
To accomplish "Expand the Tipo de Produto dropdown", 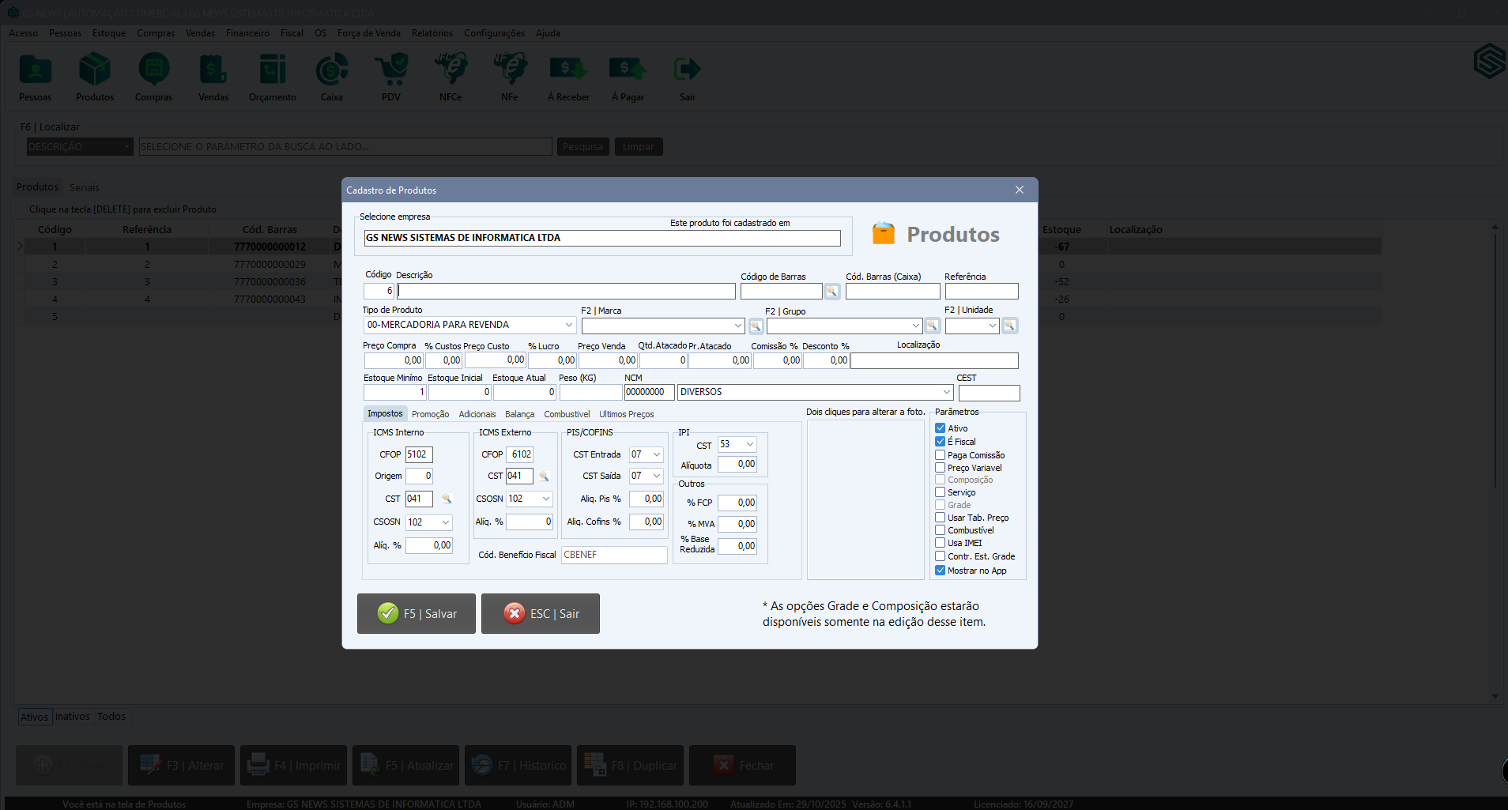I will pyautogui.click(x=568, y=325).
